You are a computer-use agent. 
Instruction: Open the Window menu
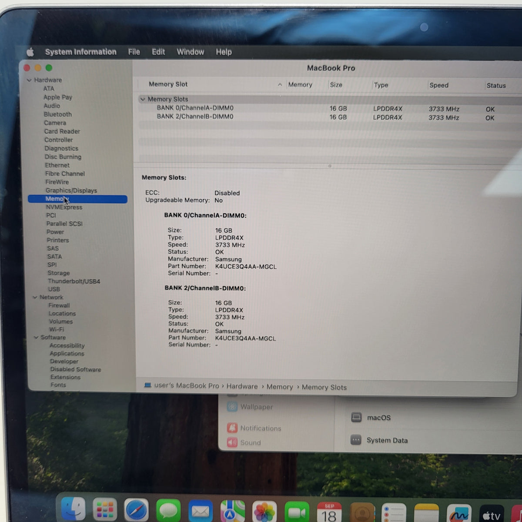click(x=191, y=52)
